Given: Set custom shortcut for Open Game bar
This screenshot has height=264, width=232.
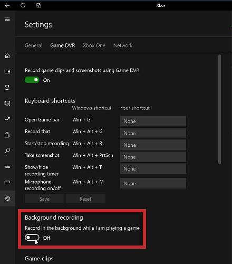Looking at the screenshot, I should [x=153, y=121].
